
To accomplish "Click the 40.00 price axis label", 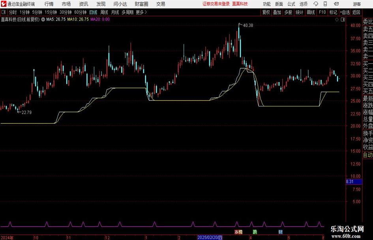I will pos(355,26).
